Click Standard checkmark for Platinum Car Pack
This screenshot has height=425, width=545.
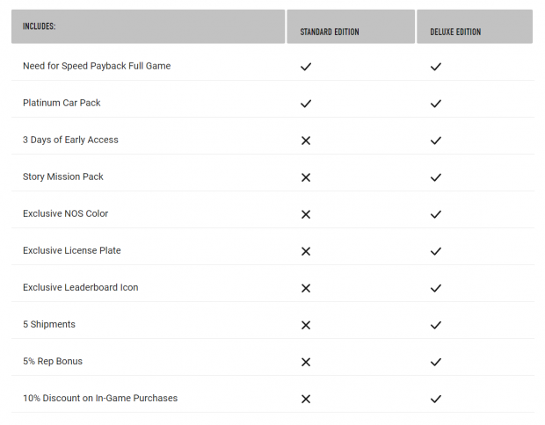(306, 104)
